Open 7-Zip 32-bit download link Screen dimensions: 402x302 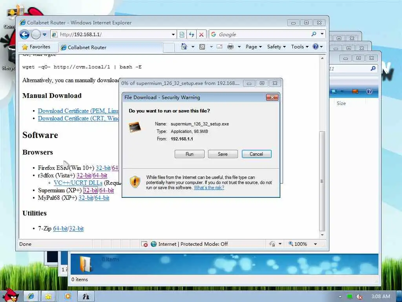coord(77,228)
